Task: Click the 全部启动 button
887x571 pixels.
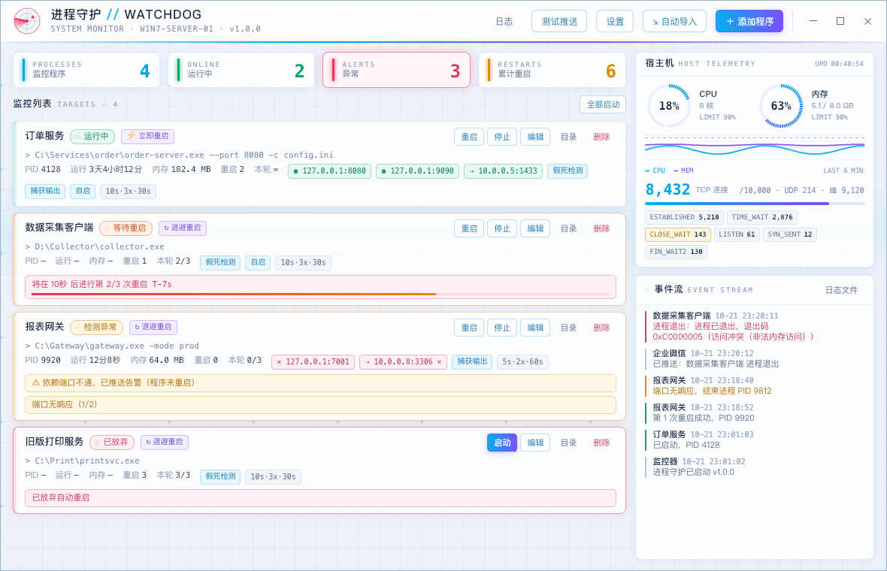Action: click(x=602, y=104)
